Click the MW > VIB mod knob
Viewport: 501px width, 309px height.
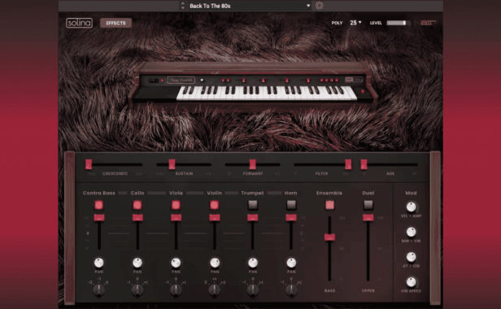(x=412, y=232)
